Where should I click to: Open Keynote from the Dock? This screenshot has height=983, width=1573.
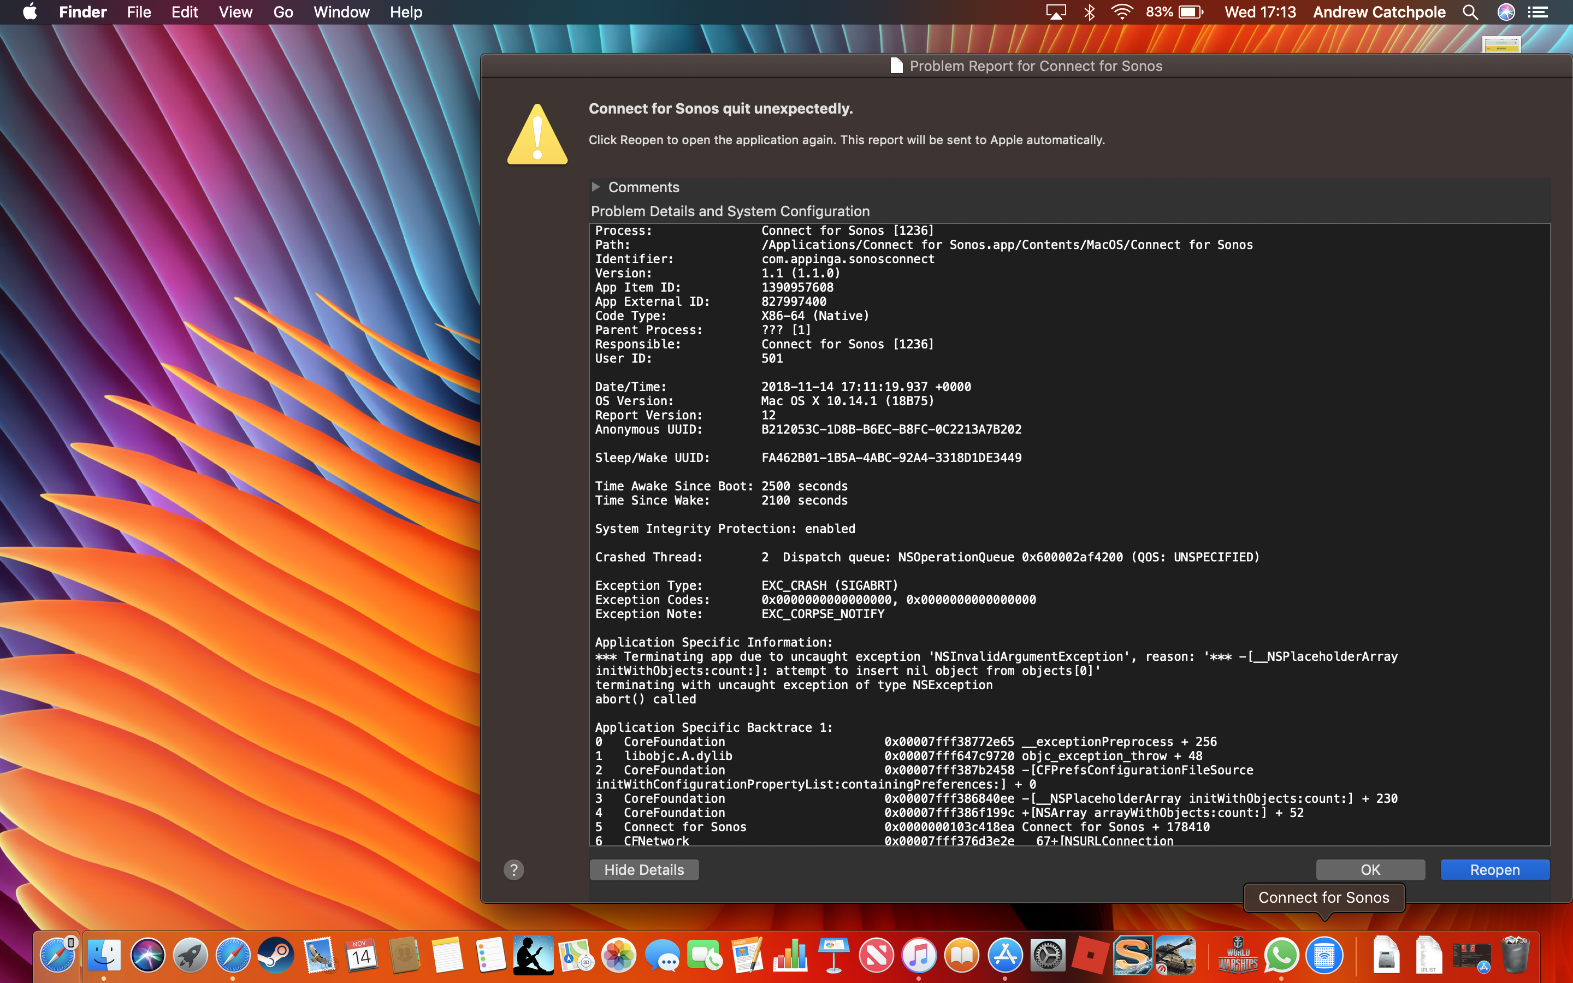coord(833,956)
